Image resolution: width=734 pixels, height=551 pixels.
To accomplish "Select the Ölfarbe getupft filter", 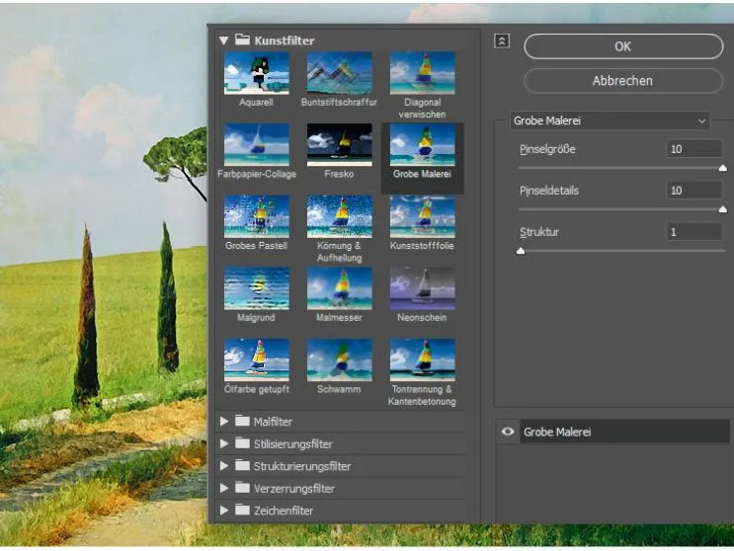I will coord(257,360).
